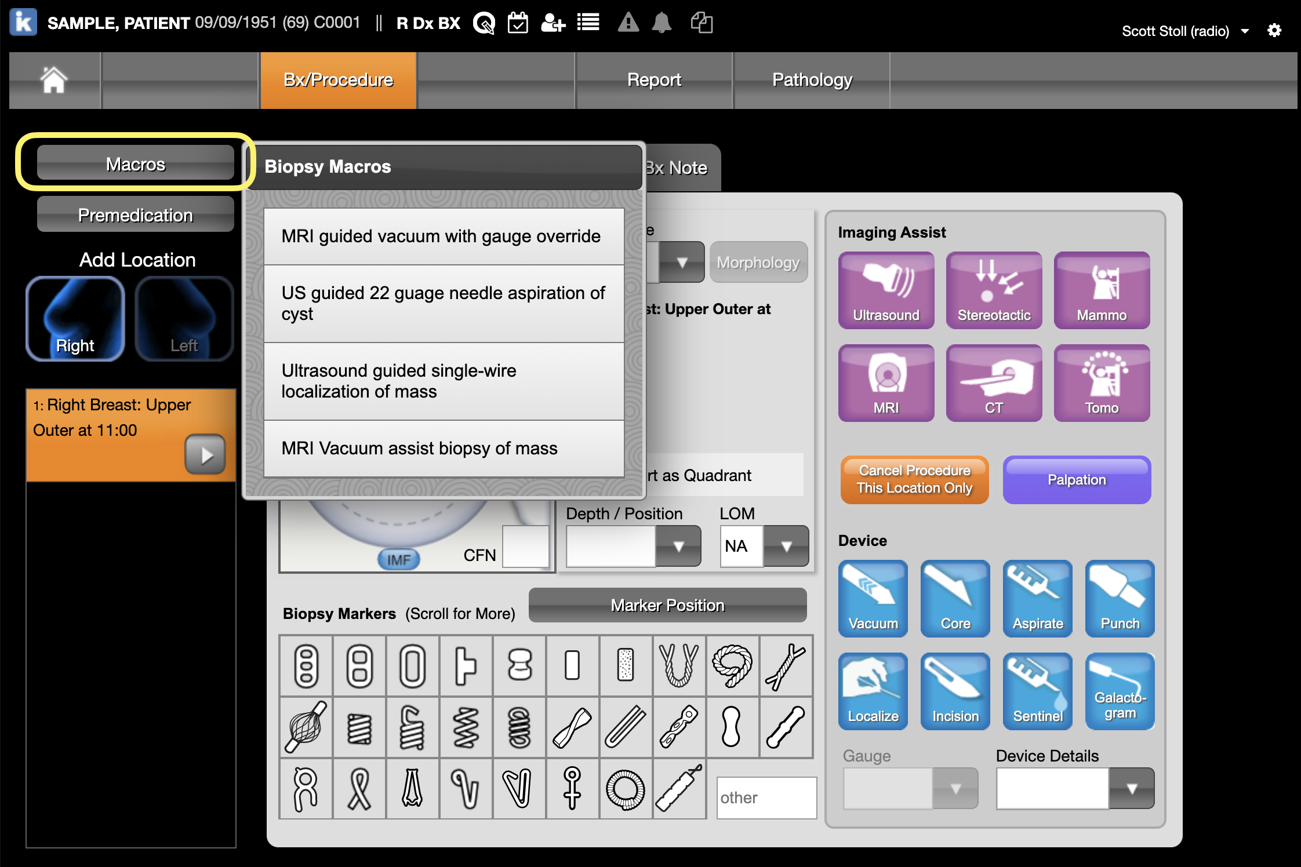Click the other marker text field
Image resolution: width=1301 pixels, height=867 pixels.
pyautogui.click(x=766, y=798)
